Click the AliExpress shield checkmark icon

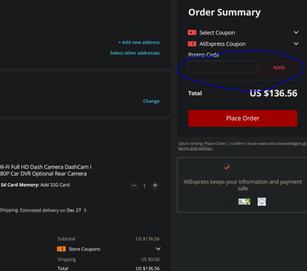[x=226, y=167]
